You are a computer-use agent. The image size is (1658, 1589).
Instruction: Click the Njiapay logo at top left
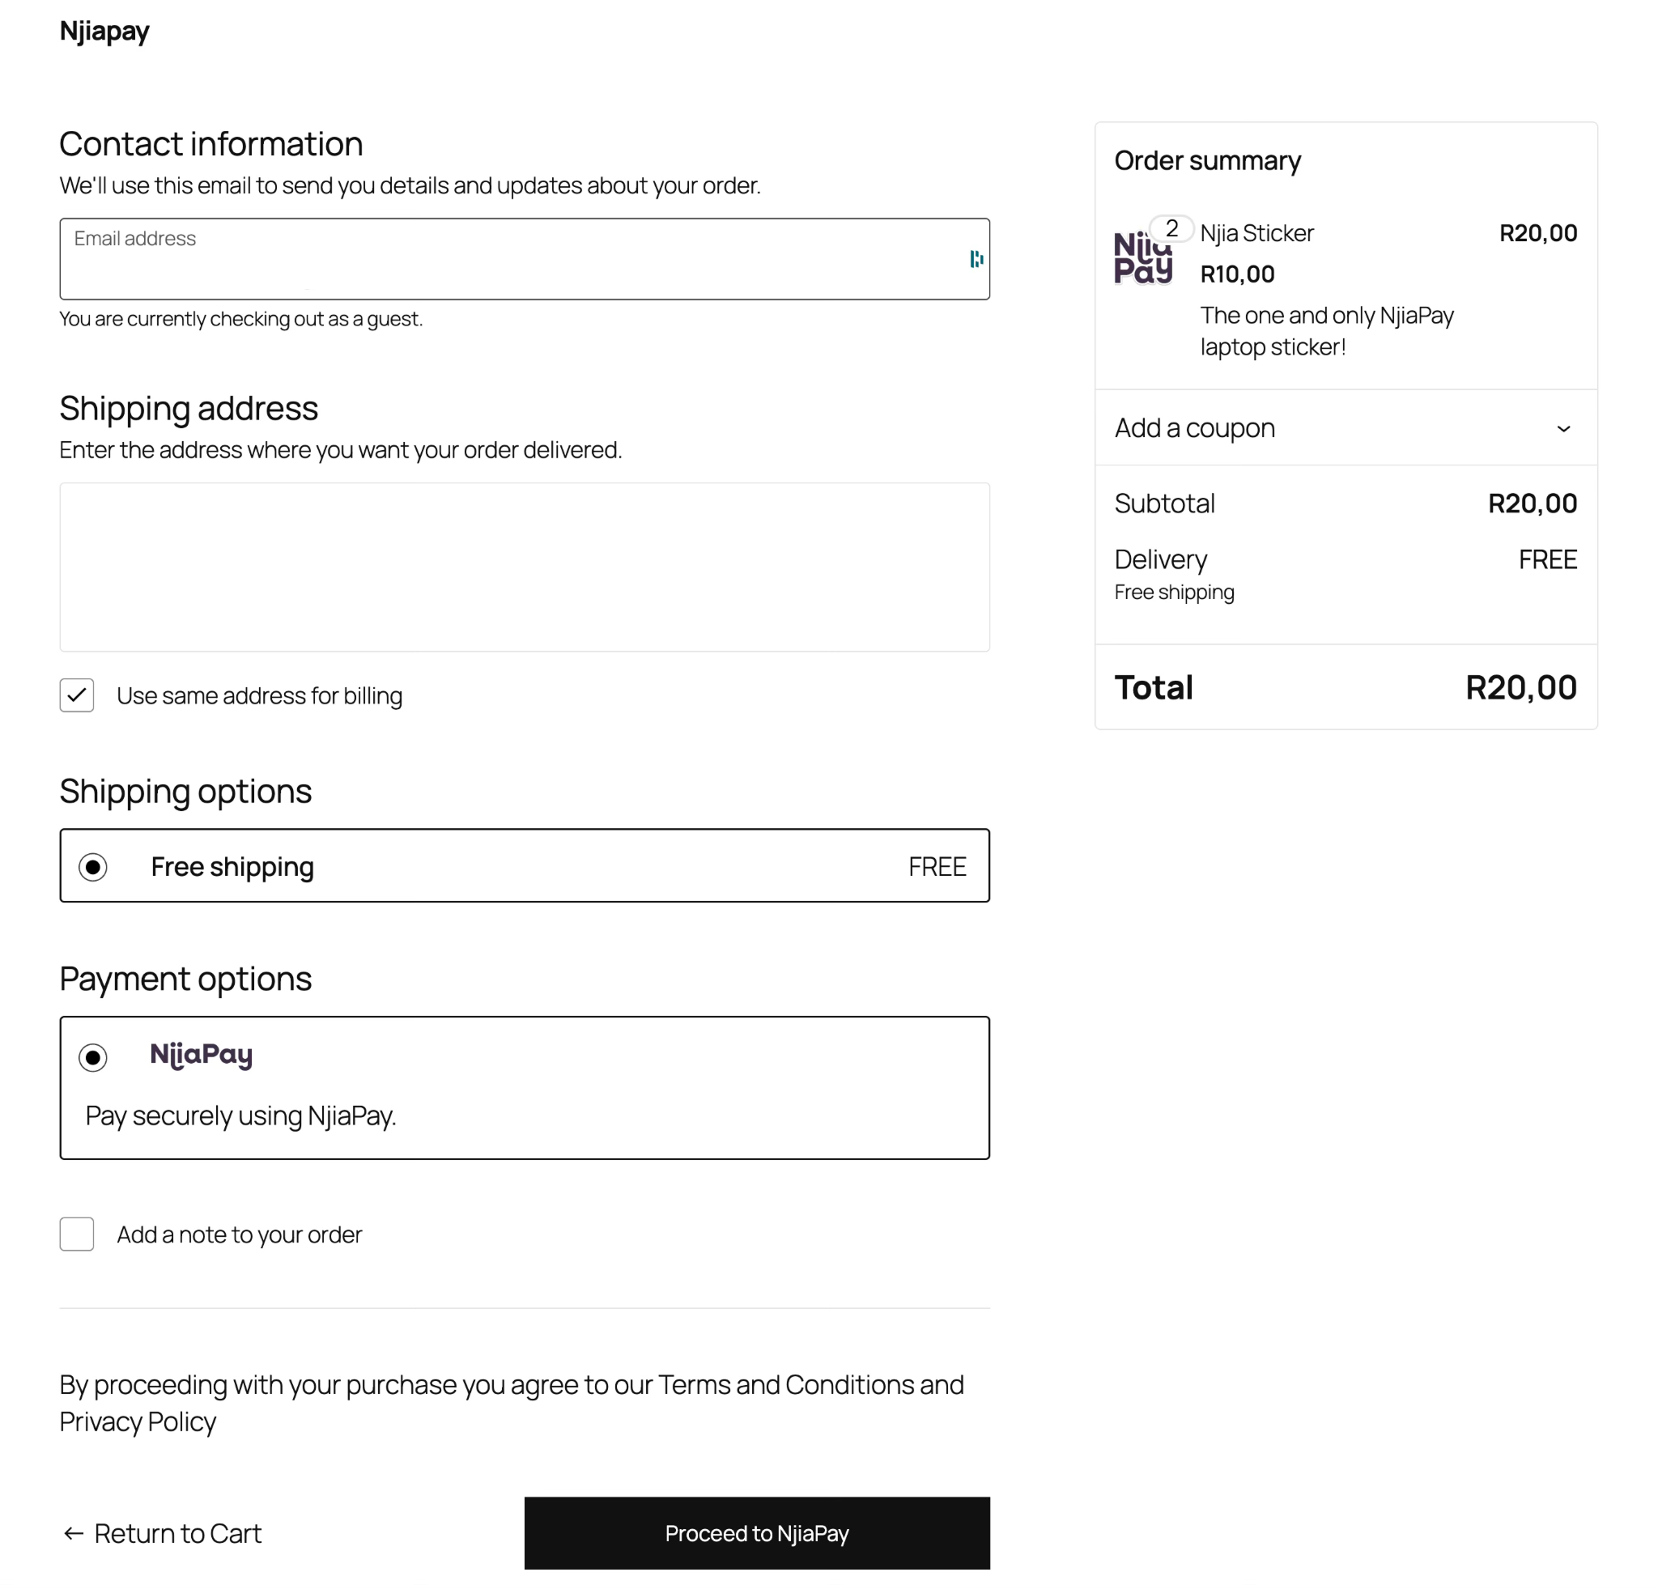103,31
